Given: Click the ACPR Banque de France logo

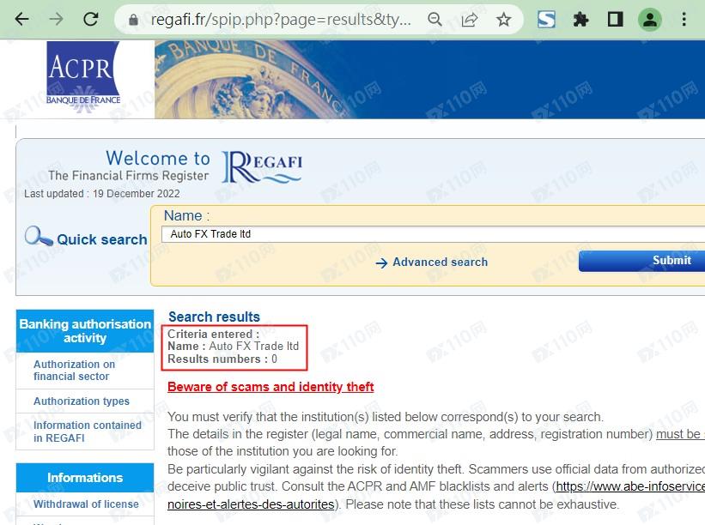Looking at the screenshot, I should tap(83, 77).
